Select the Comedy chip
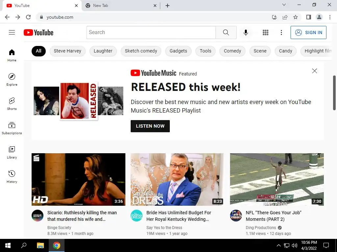 (232, 51)
